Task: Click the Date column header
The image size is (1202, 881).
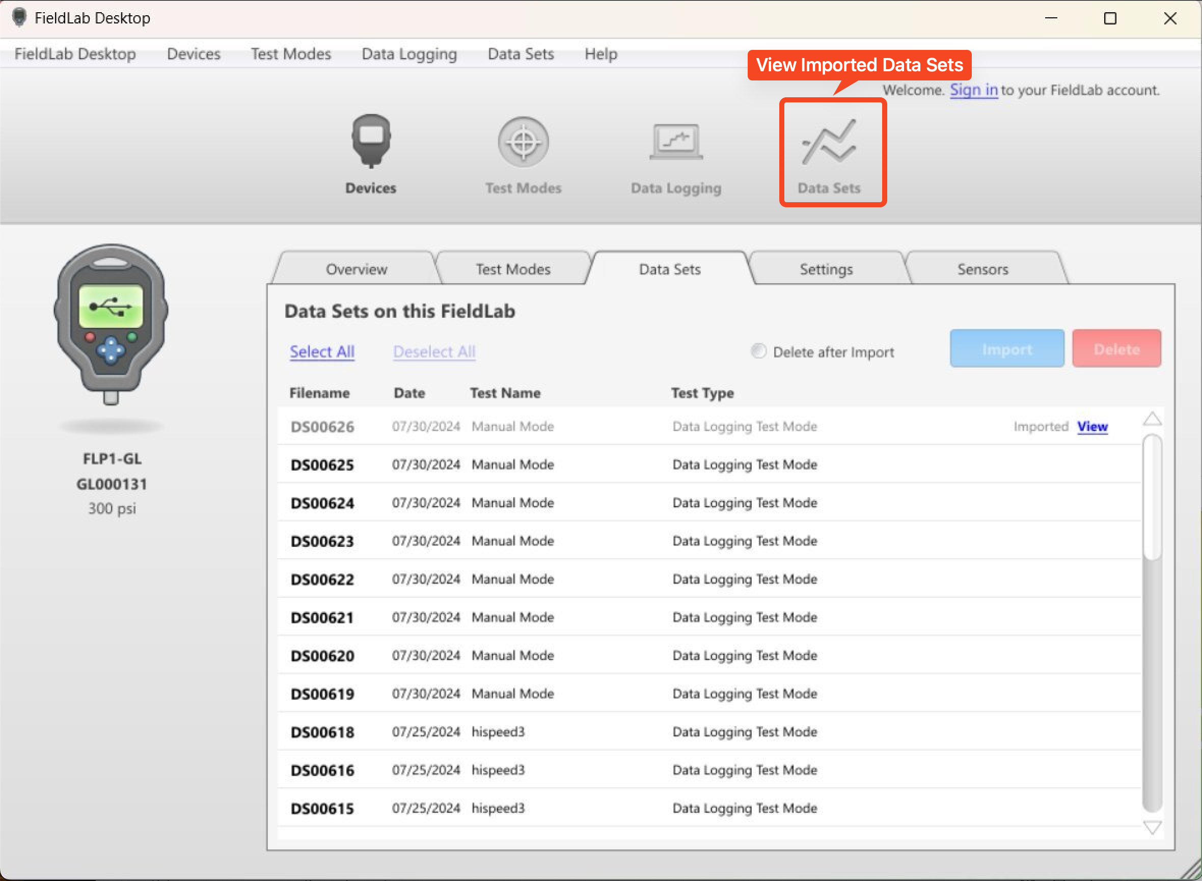Action: point(409,393)
